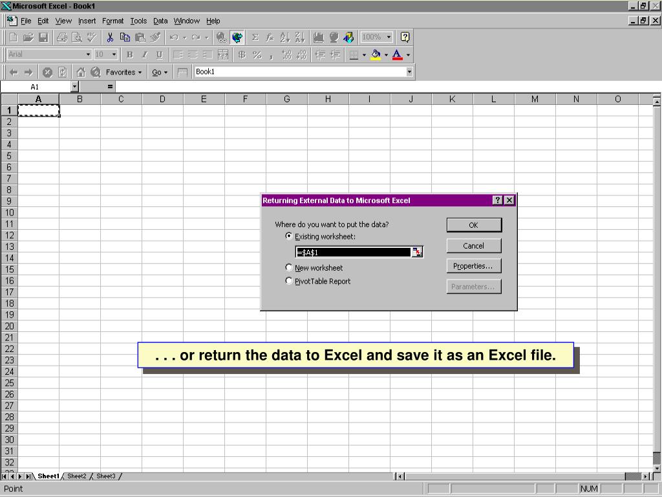Open the Insert menu
Screen dimensions: 662x497
87,21
